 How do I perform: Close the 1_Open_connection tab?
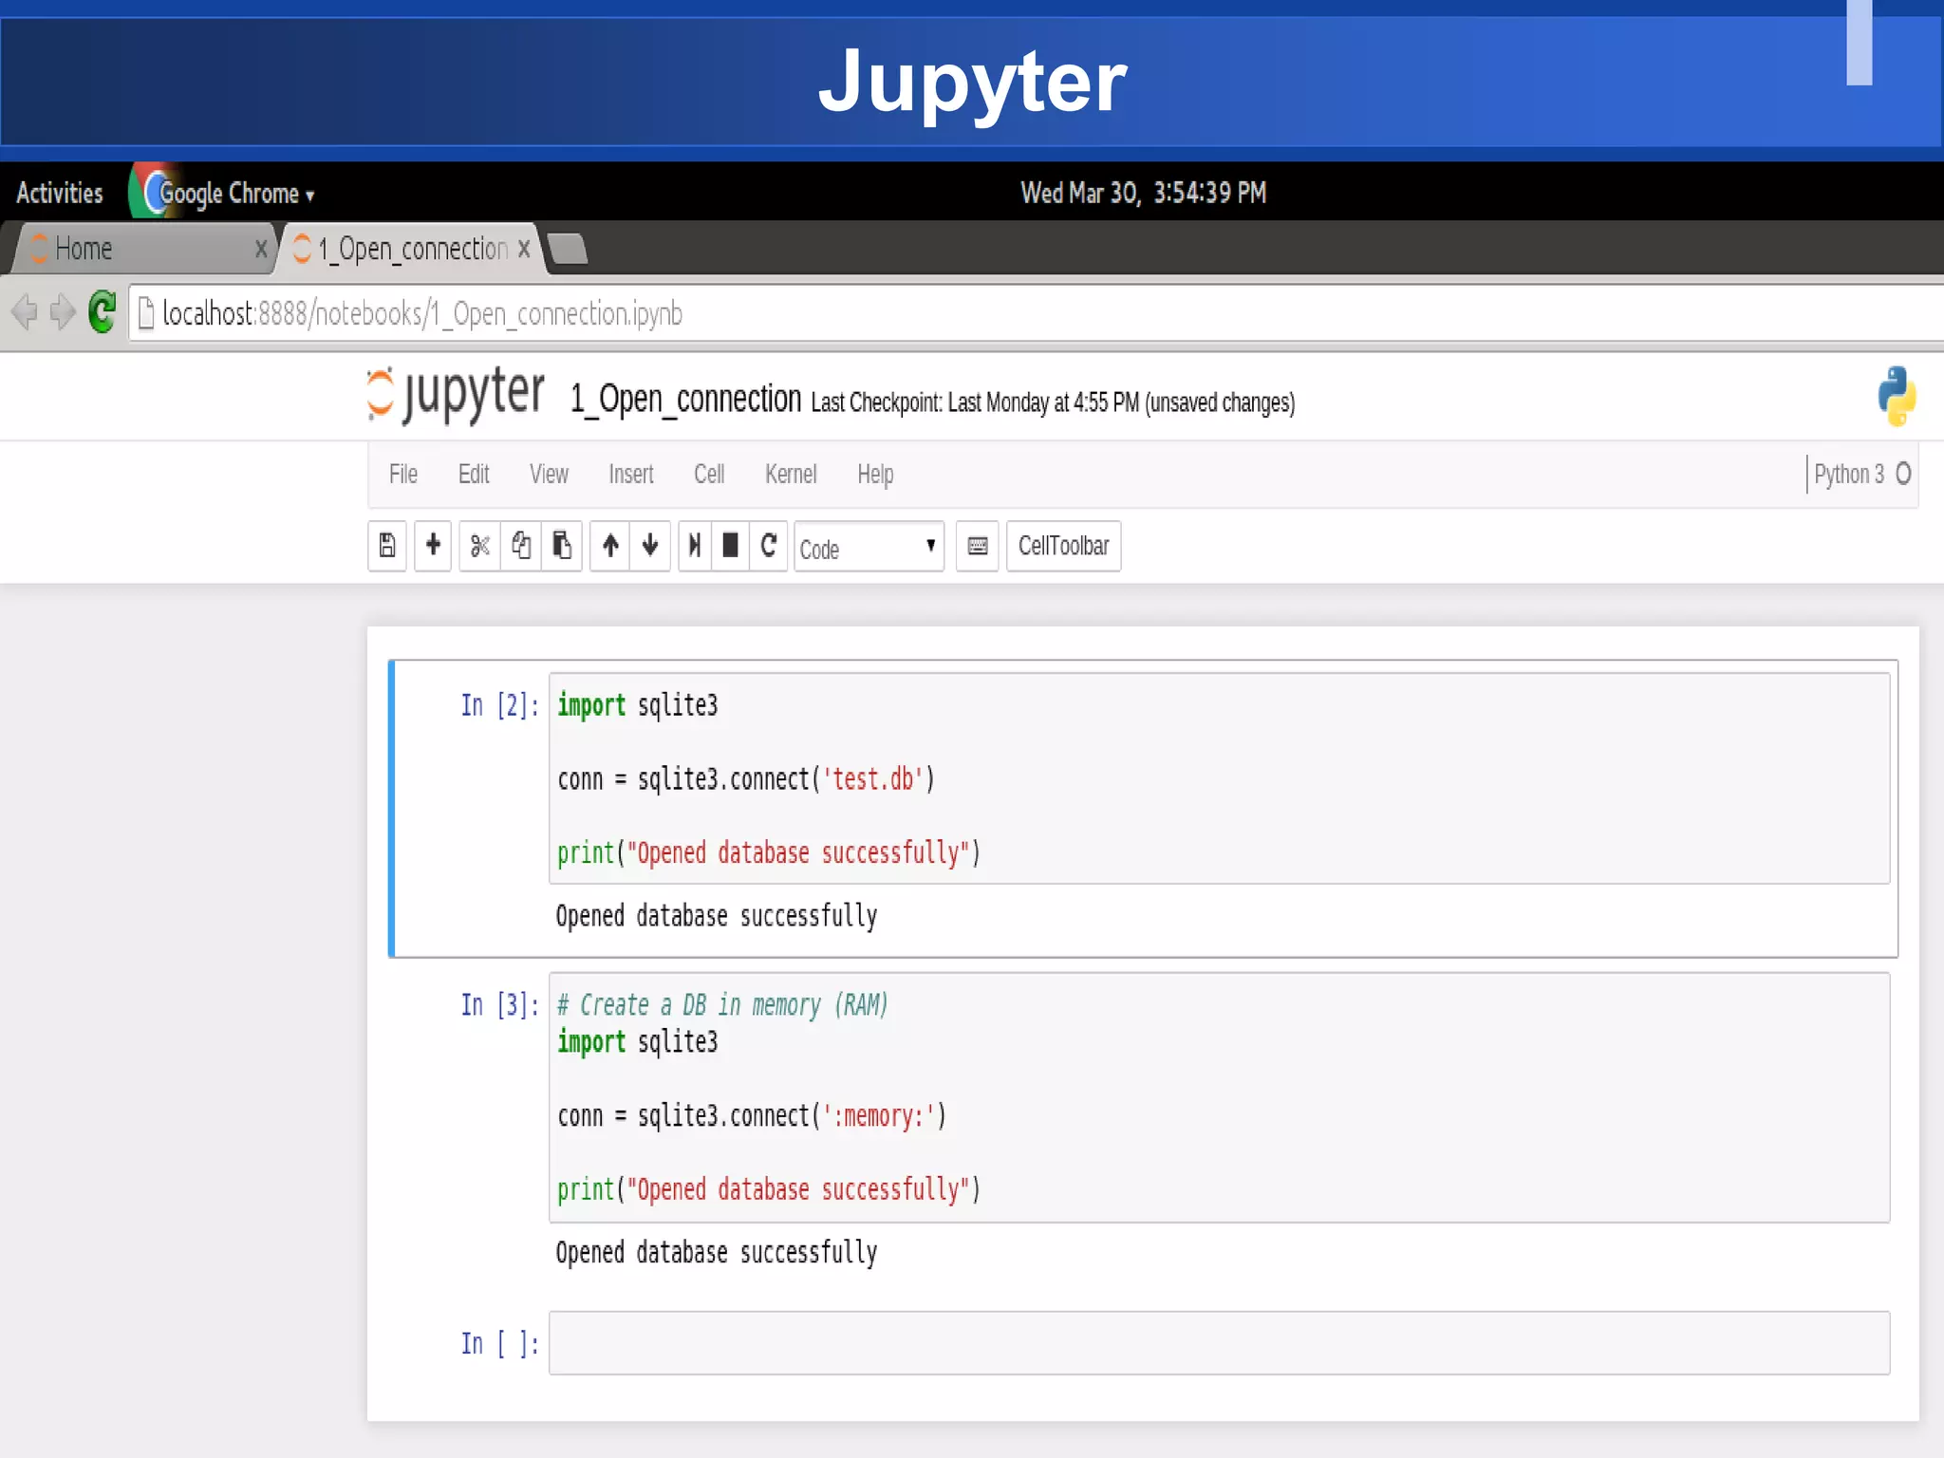click(524, 249)
